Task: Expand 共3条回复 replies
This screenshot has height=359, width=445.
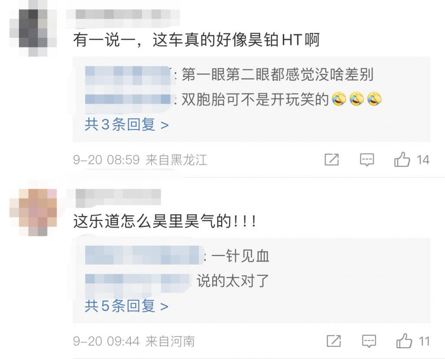Action: coord(126,124)
